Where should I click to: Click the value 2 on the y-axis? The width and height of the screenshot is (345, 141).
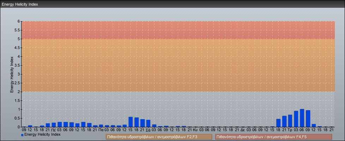pos(19,92)
